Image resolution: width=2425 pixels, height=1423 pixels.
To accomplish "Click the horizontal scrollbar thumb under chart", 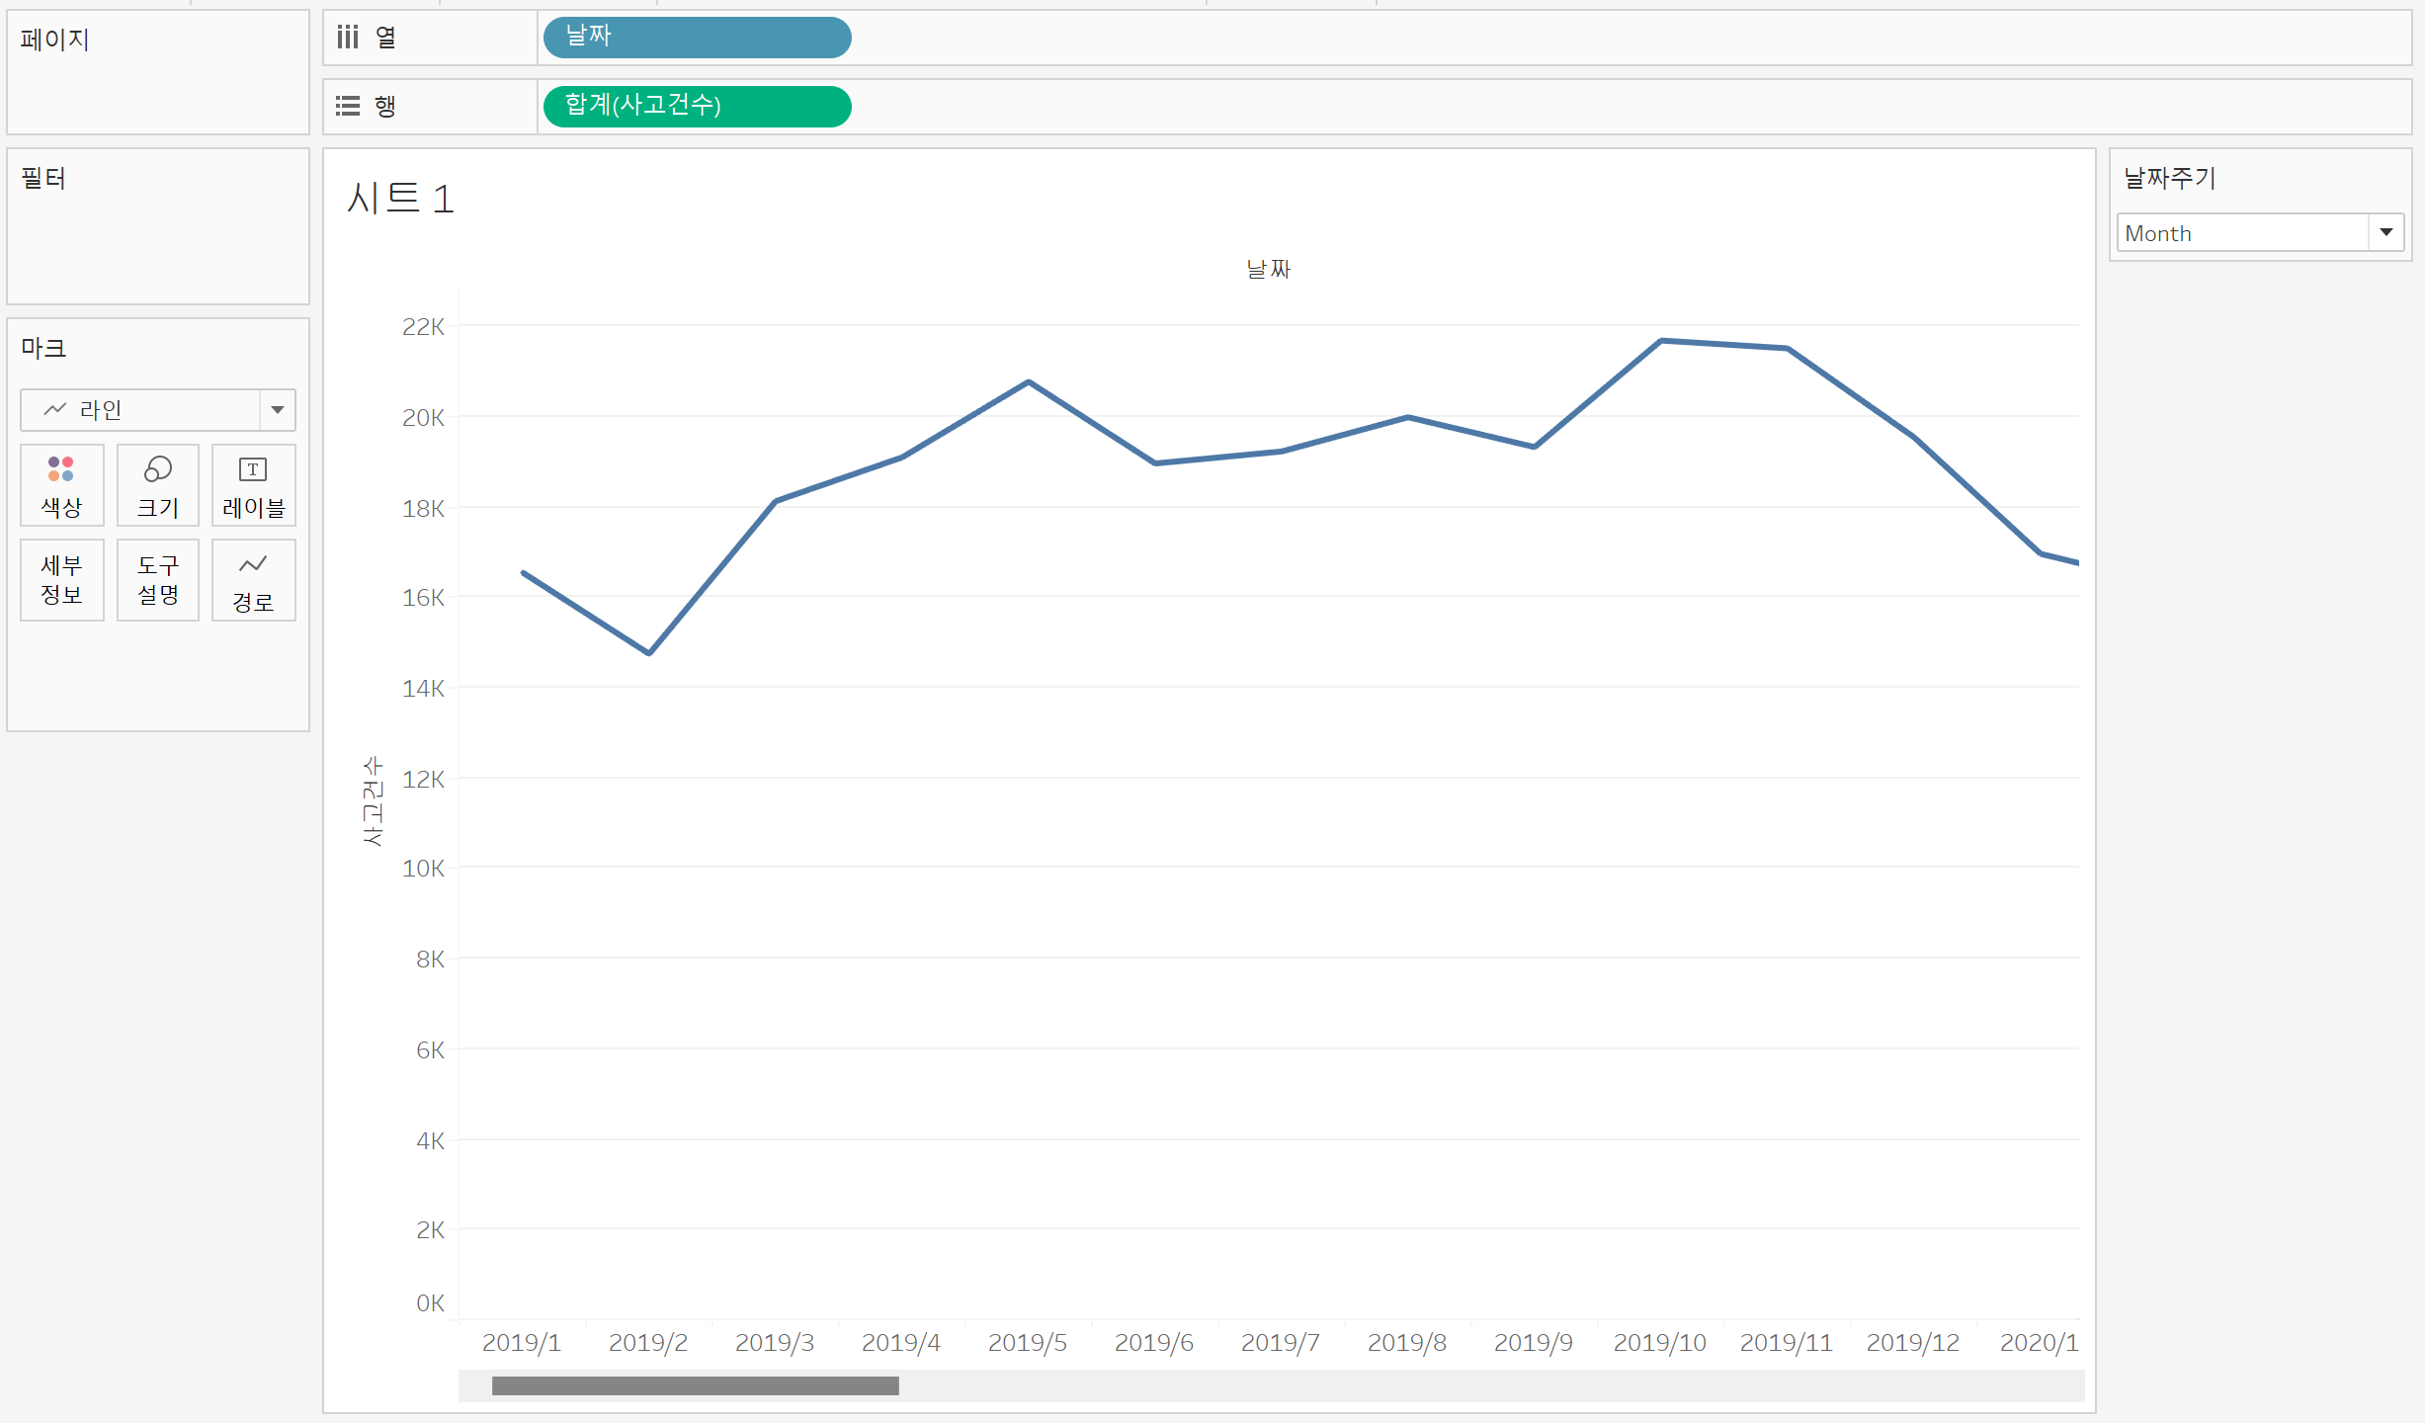I will point(695,1385).
